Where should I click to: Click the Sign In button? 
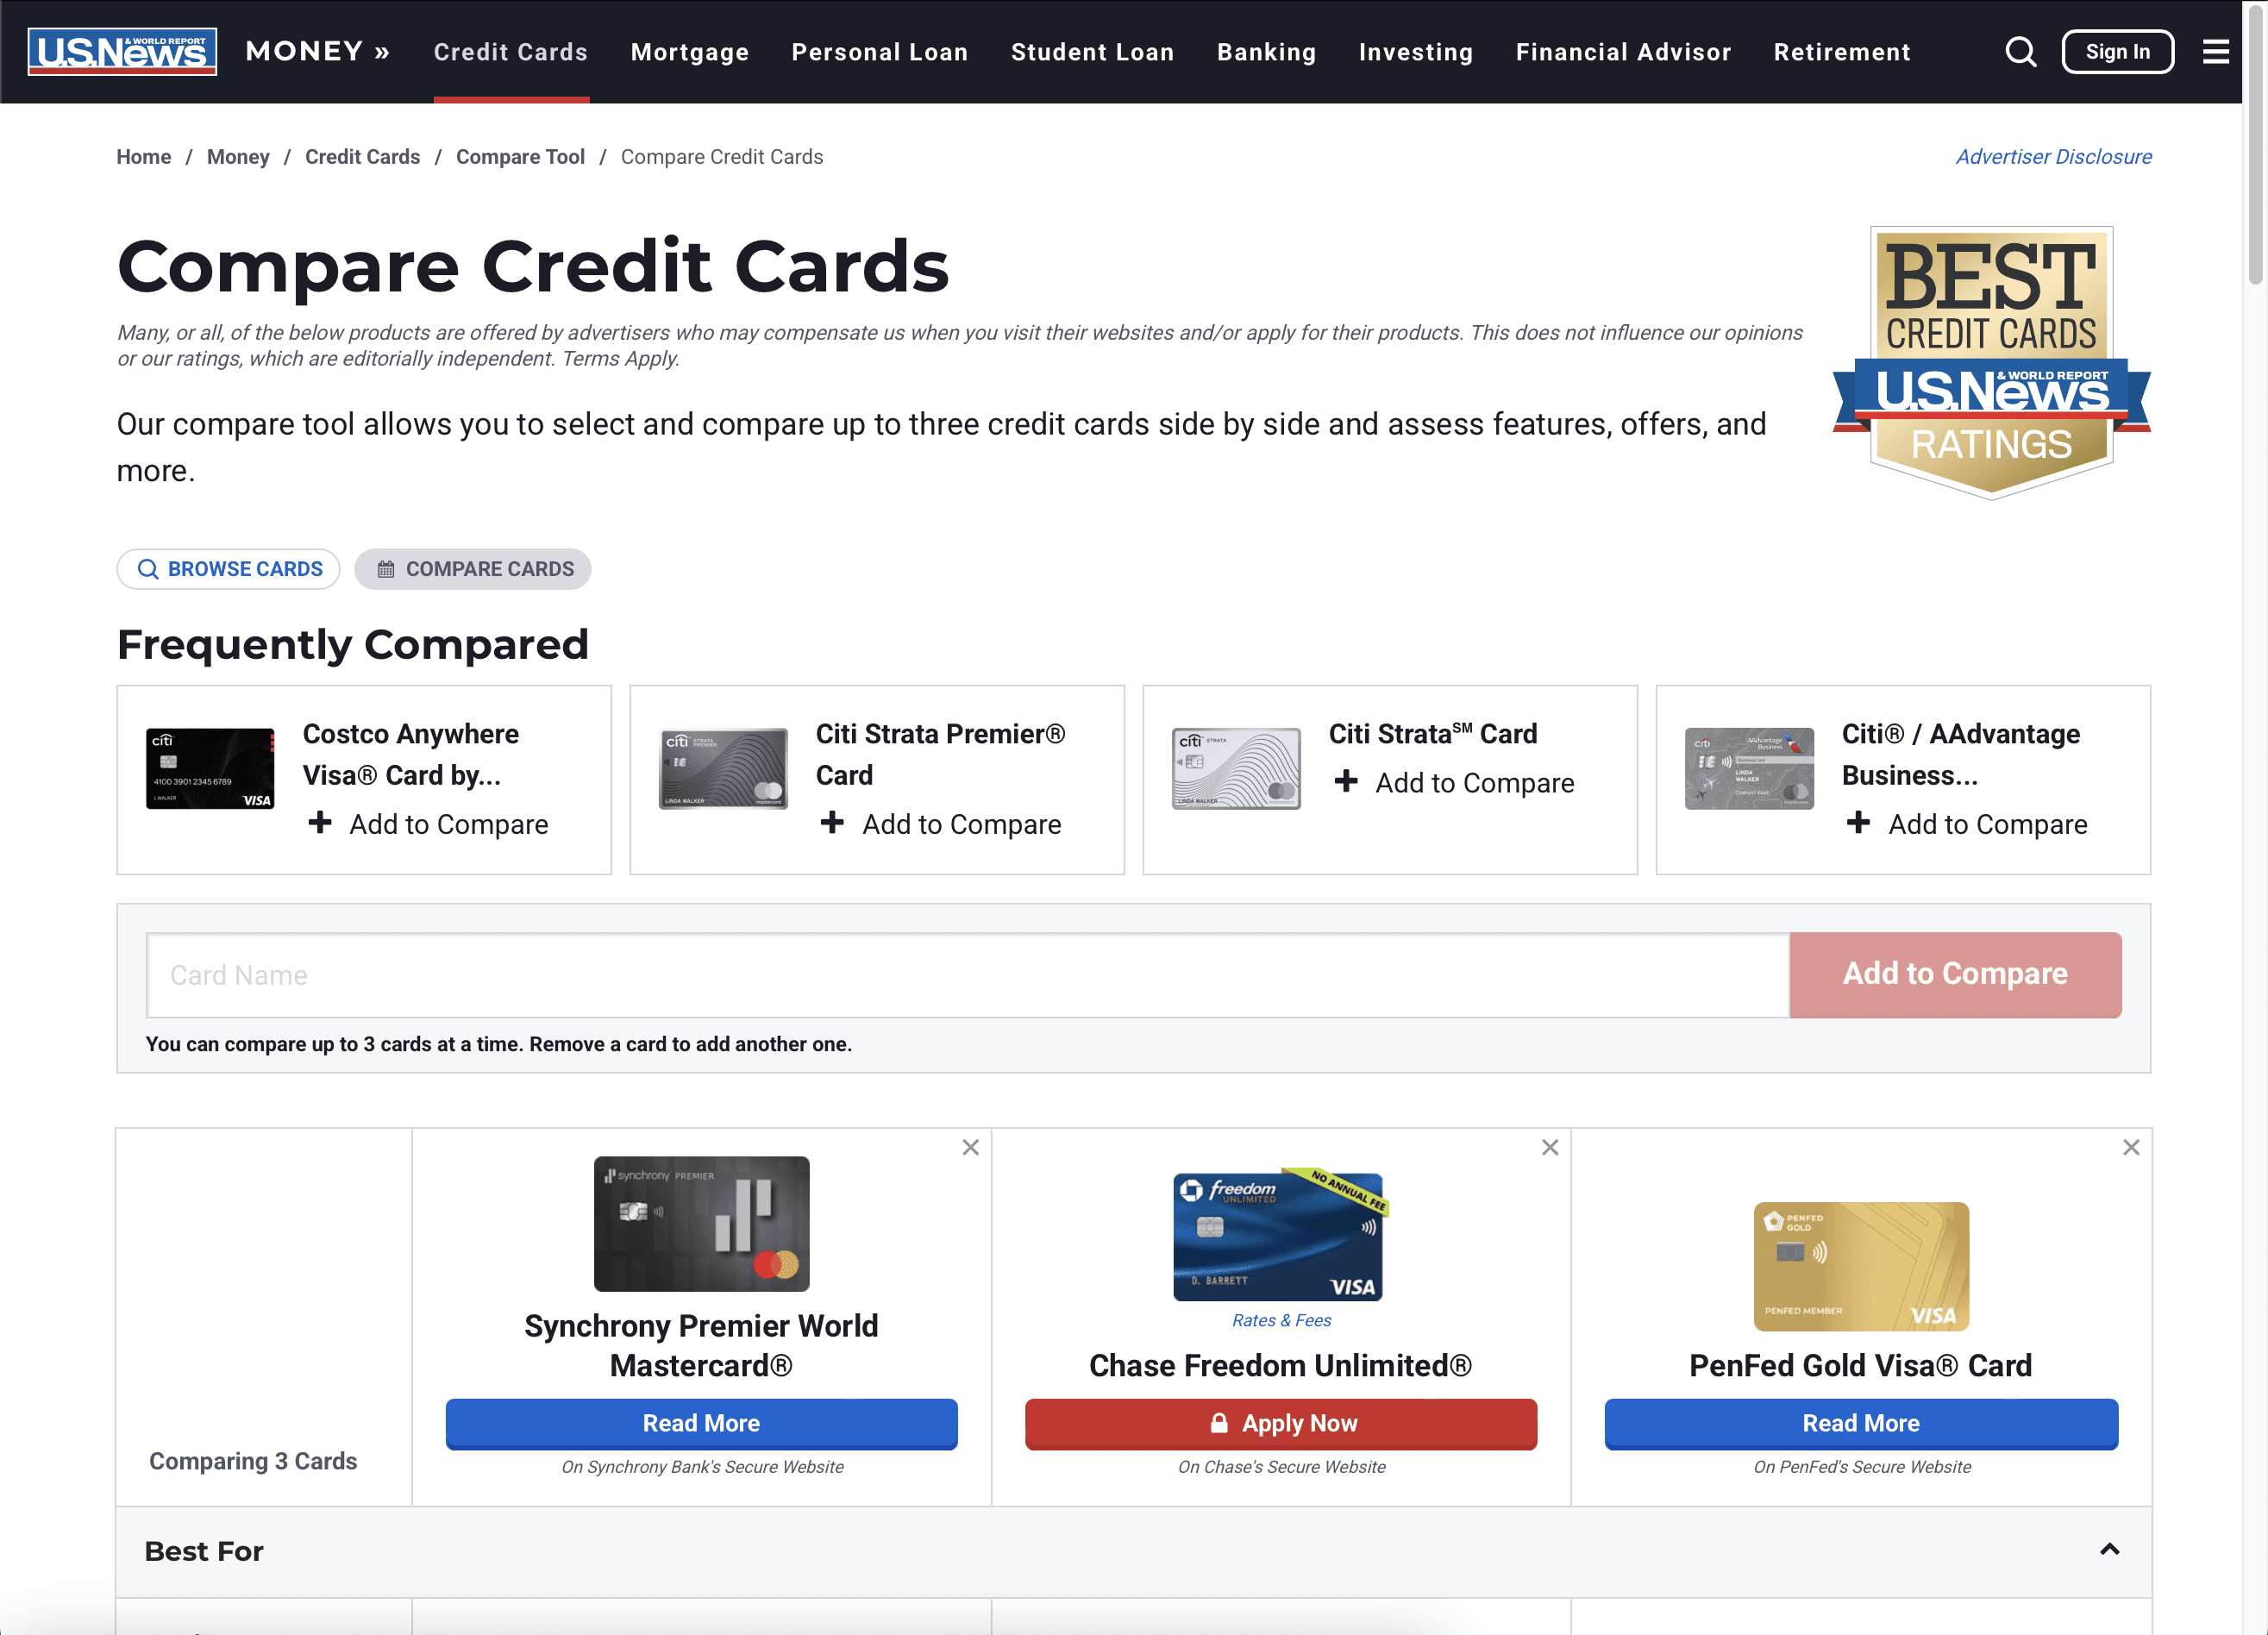(2117, 52)
